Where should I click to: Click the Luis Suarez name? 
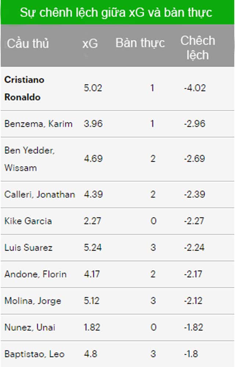[28, 247]
